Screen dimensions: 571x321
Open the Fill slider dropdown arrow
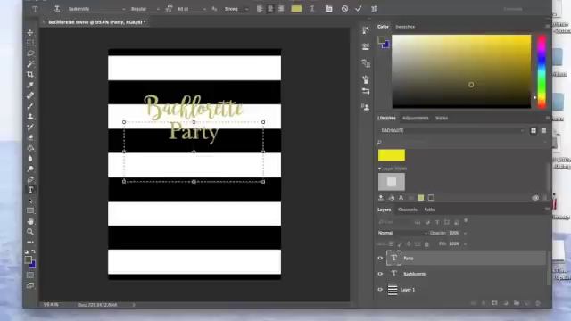tap(465, 243)
